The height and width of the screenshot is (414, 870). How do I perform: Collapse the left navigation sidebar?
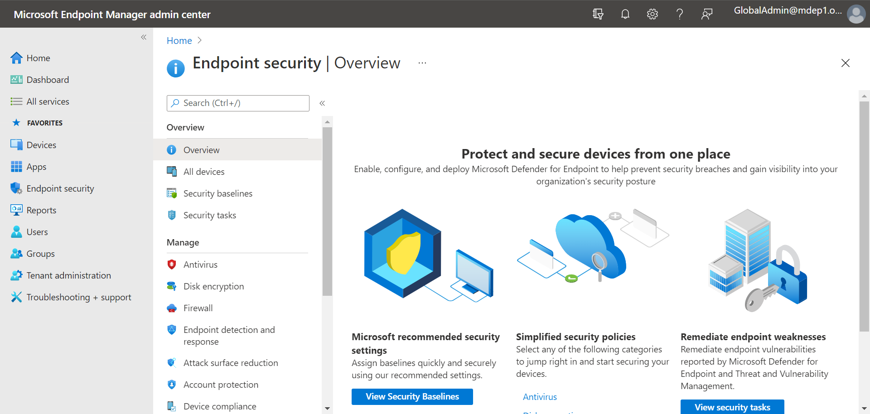click(x=144, y=37)
